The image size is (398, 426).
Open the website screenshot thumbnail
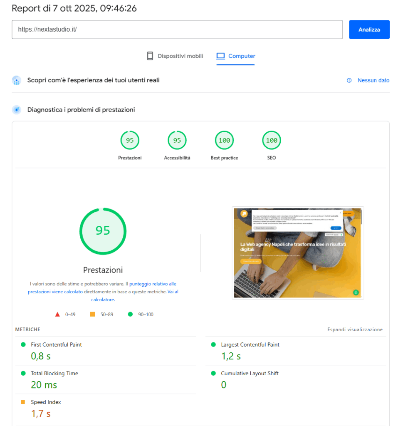[298, 253]
